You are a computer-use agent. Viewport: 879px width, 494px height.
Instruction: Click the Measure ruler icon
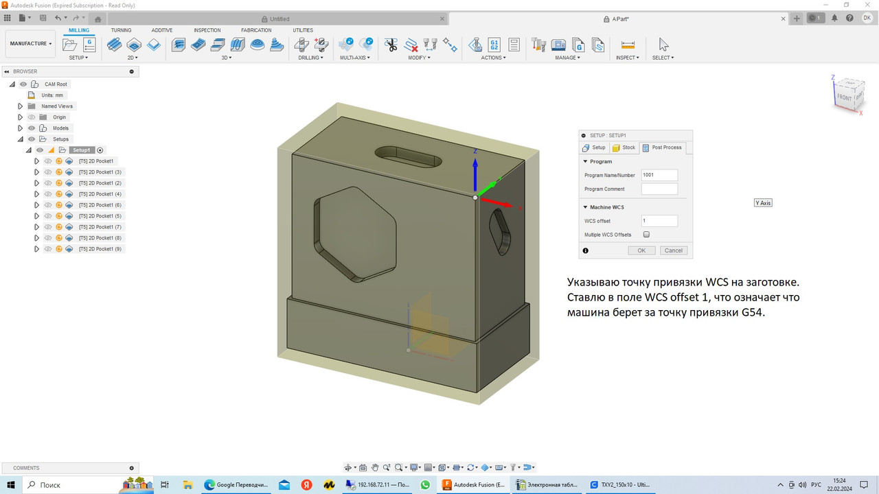[628, 45]
